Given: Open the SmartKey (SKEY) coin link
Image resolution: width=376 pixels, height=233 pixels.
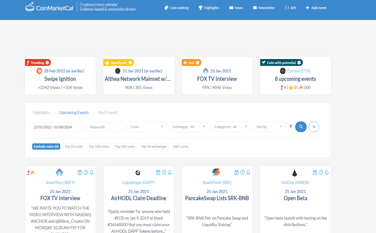Looking at the screenshot, I should point(60,182).
